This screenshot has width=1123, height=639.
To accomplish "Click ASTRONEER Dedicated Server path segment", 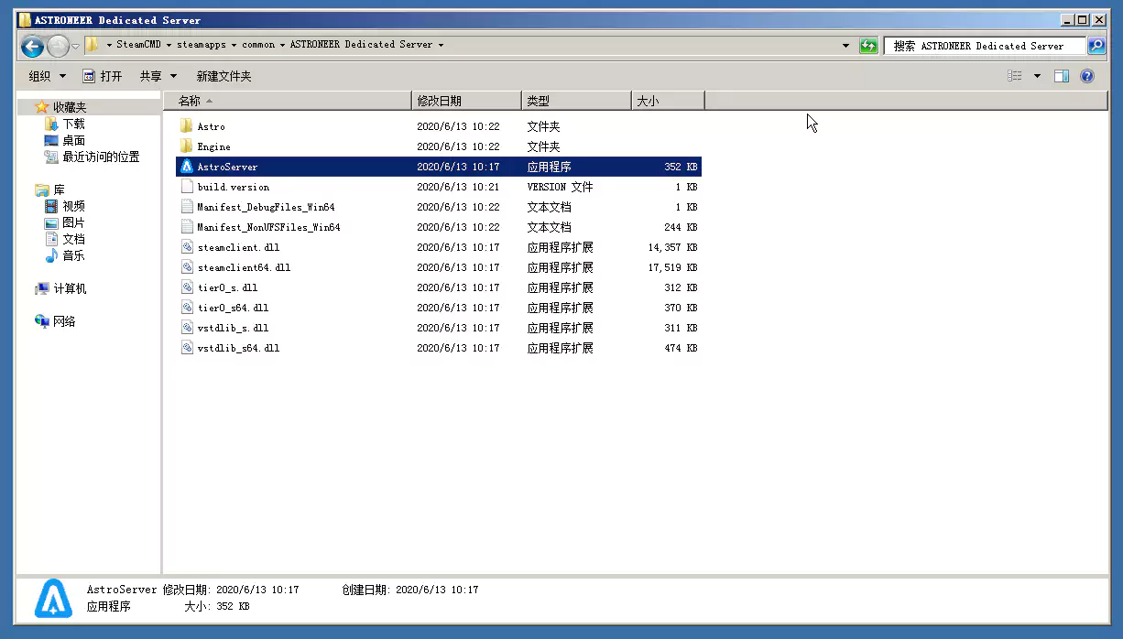I will (x=361, y=45).
